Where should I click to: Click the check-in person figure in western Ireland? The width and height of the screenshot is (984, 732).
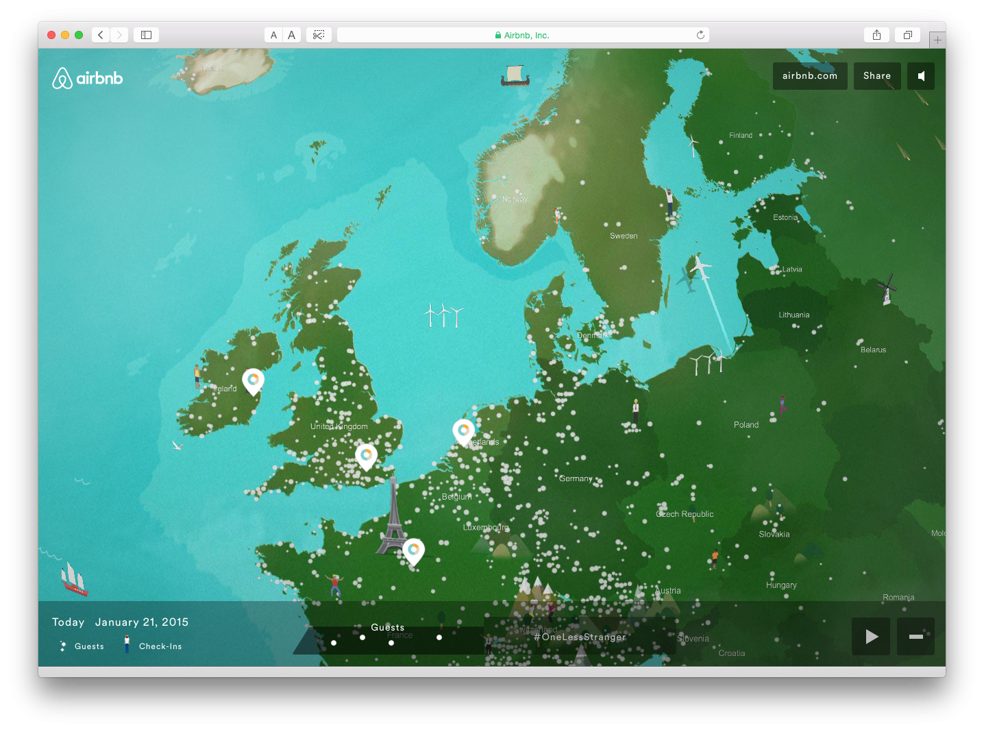coord(197,376)
